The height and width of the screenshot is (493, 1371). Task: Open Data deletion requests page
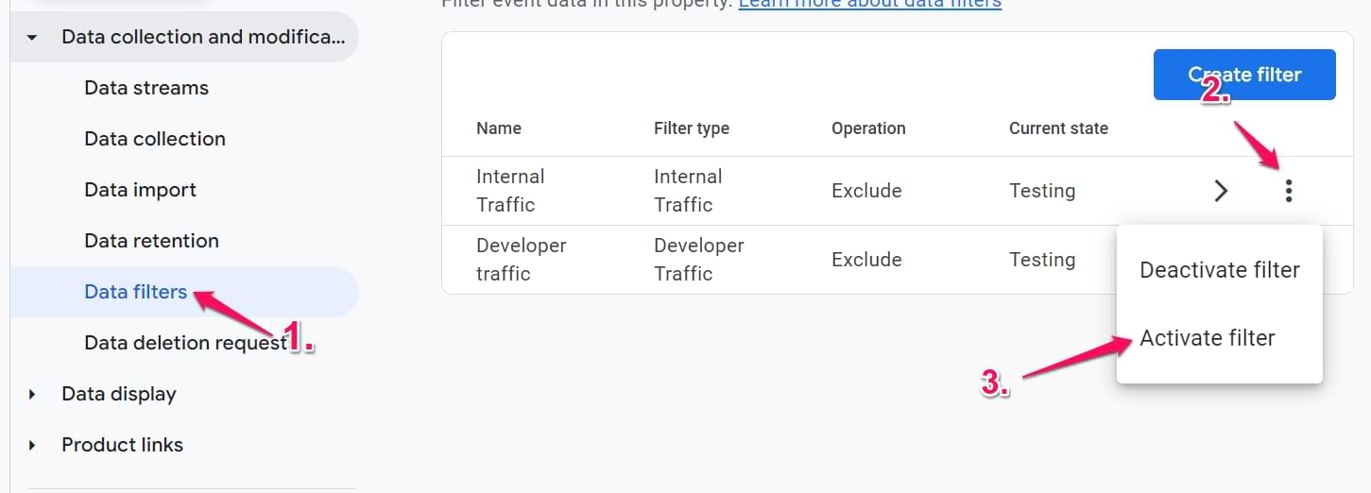pos(185,343)
